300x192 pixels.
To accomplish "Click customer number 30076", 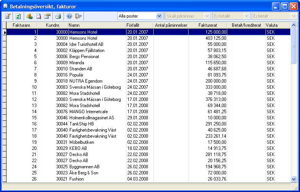I will tap(62, 112).
